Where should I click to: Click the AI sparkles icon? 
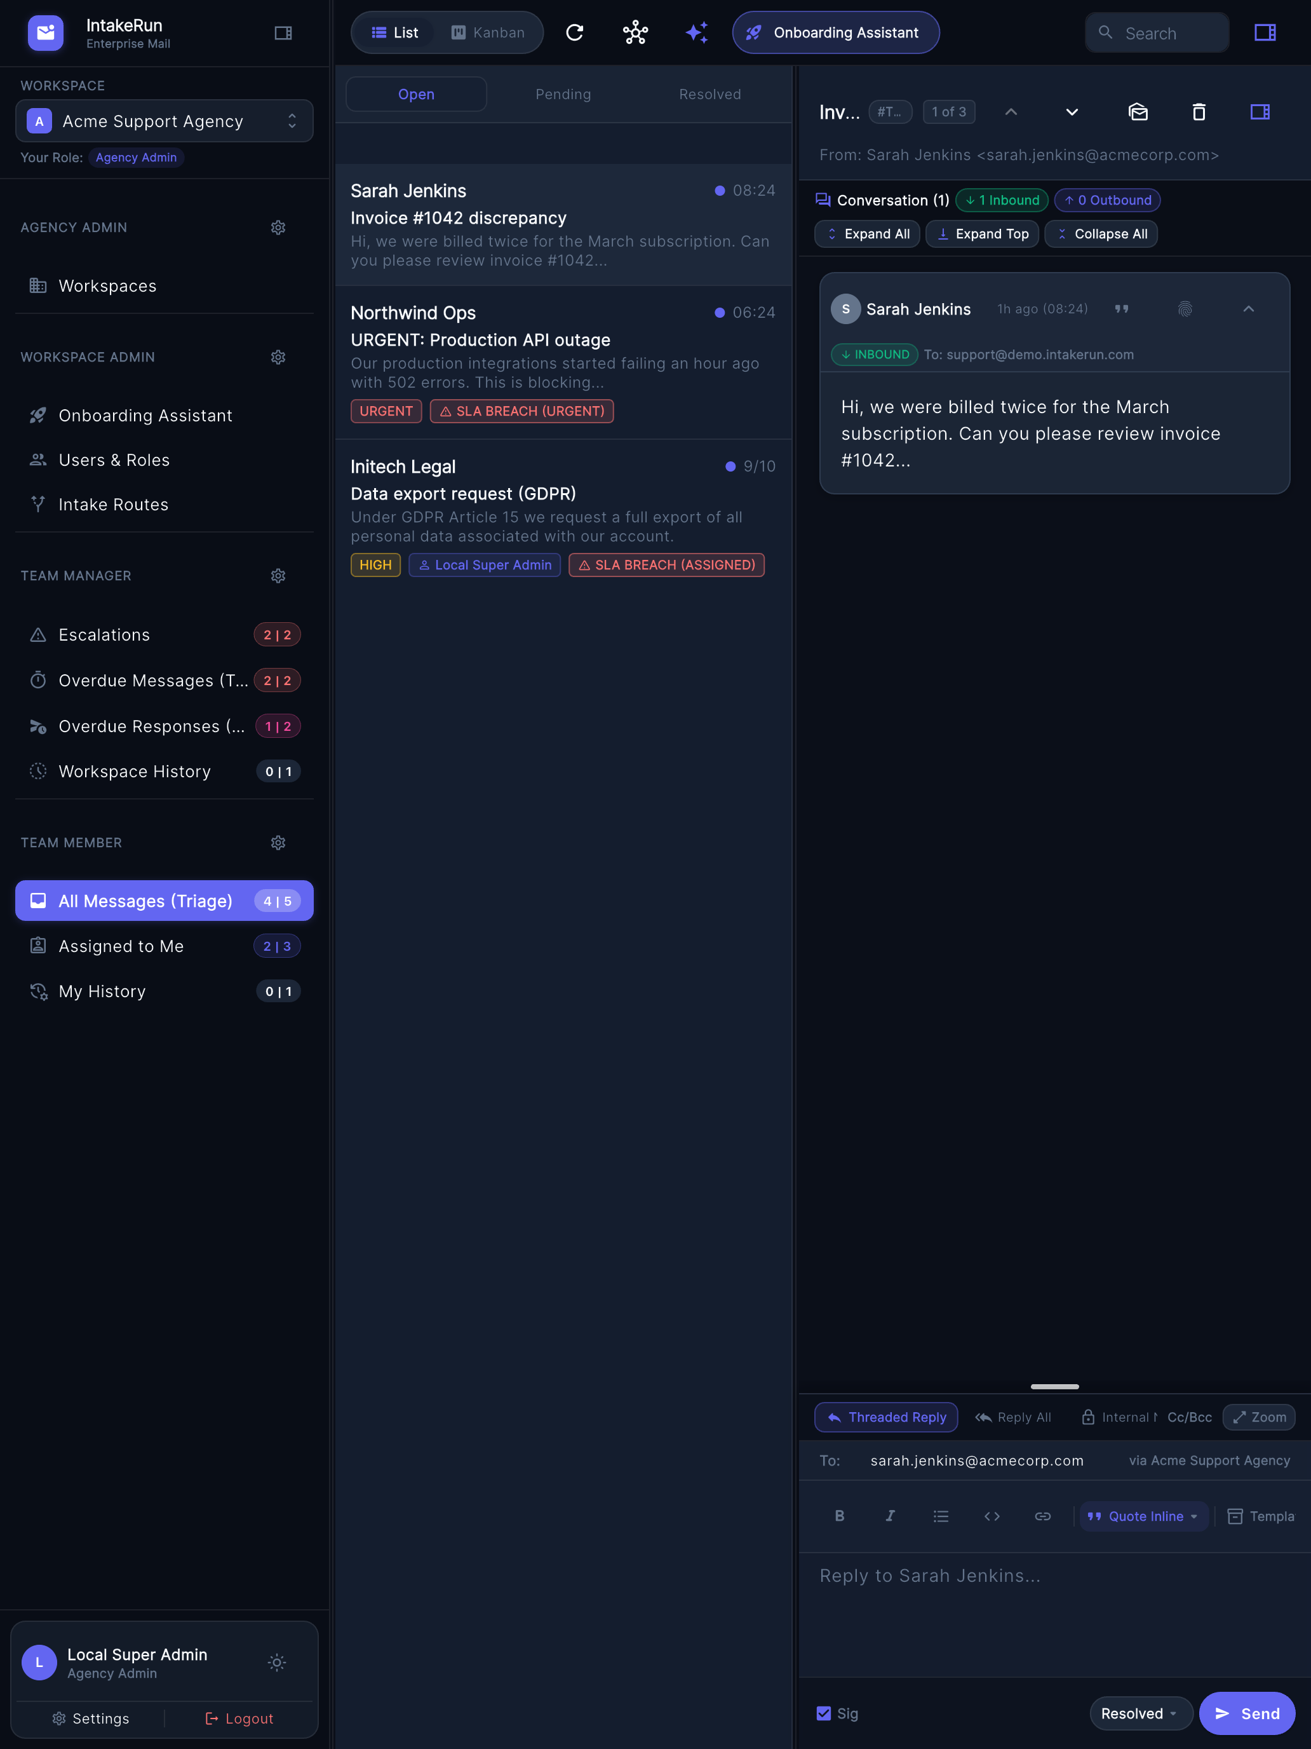[696, 32]
